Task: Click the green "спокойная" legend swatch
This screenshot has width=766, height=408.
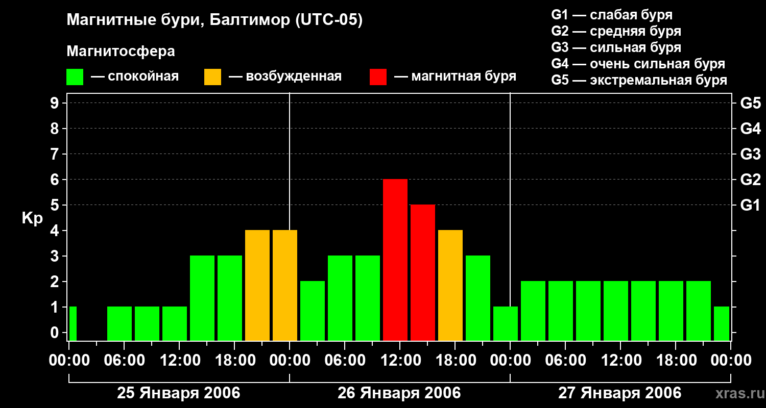Action: tap(75, 76)
